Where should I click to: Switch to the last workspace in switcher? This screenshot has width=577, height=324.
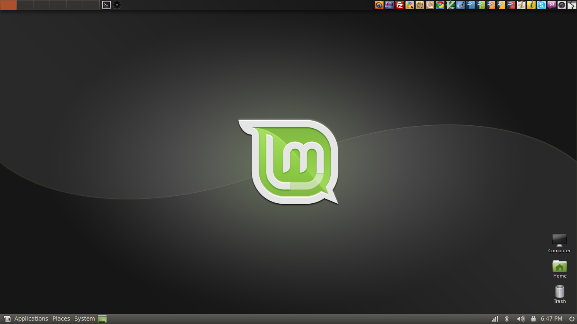[91, 5]
